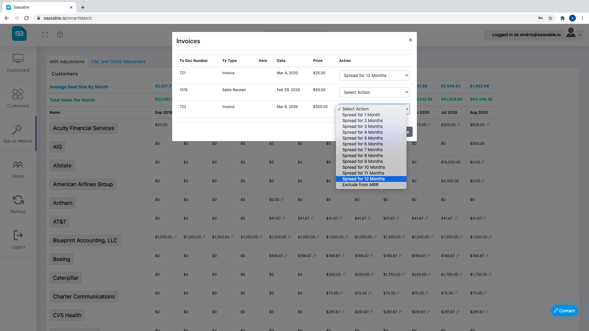Screen dimensions: 589x331
Task: Choose Spread for 12 Months option
Action: (x=371, y=179)
